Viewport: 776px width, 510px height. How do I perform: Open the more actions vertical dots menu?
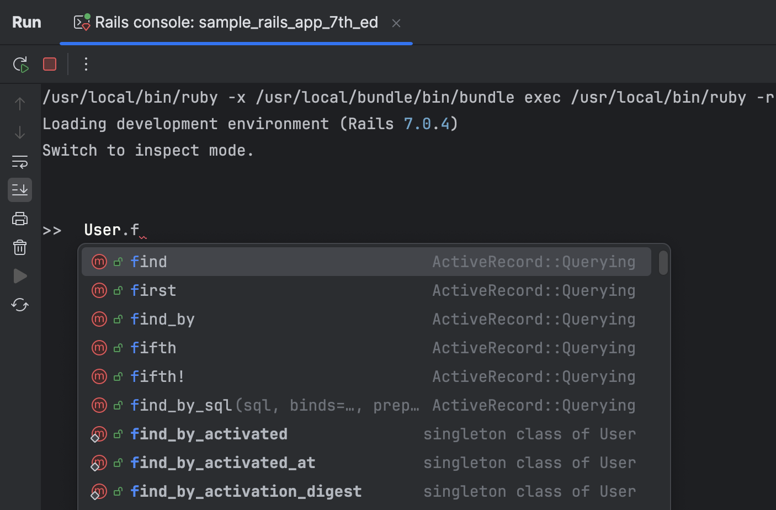[86, 65]
